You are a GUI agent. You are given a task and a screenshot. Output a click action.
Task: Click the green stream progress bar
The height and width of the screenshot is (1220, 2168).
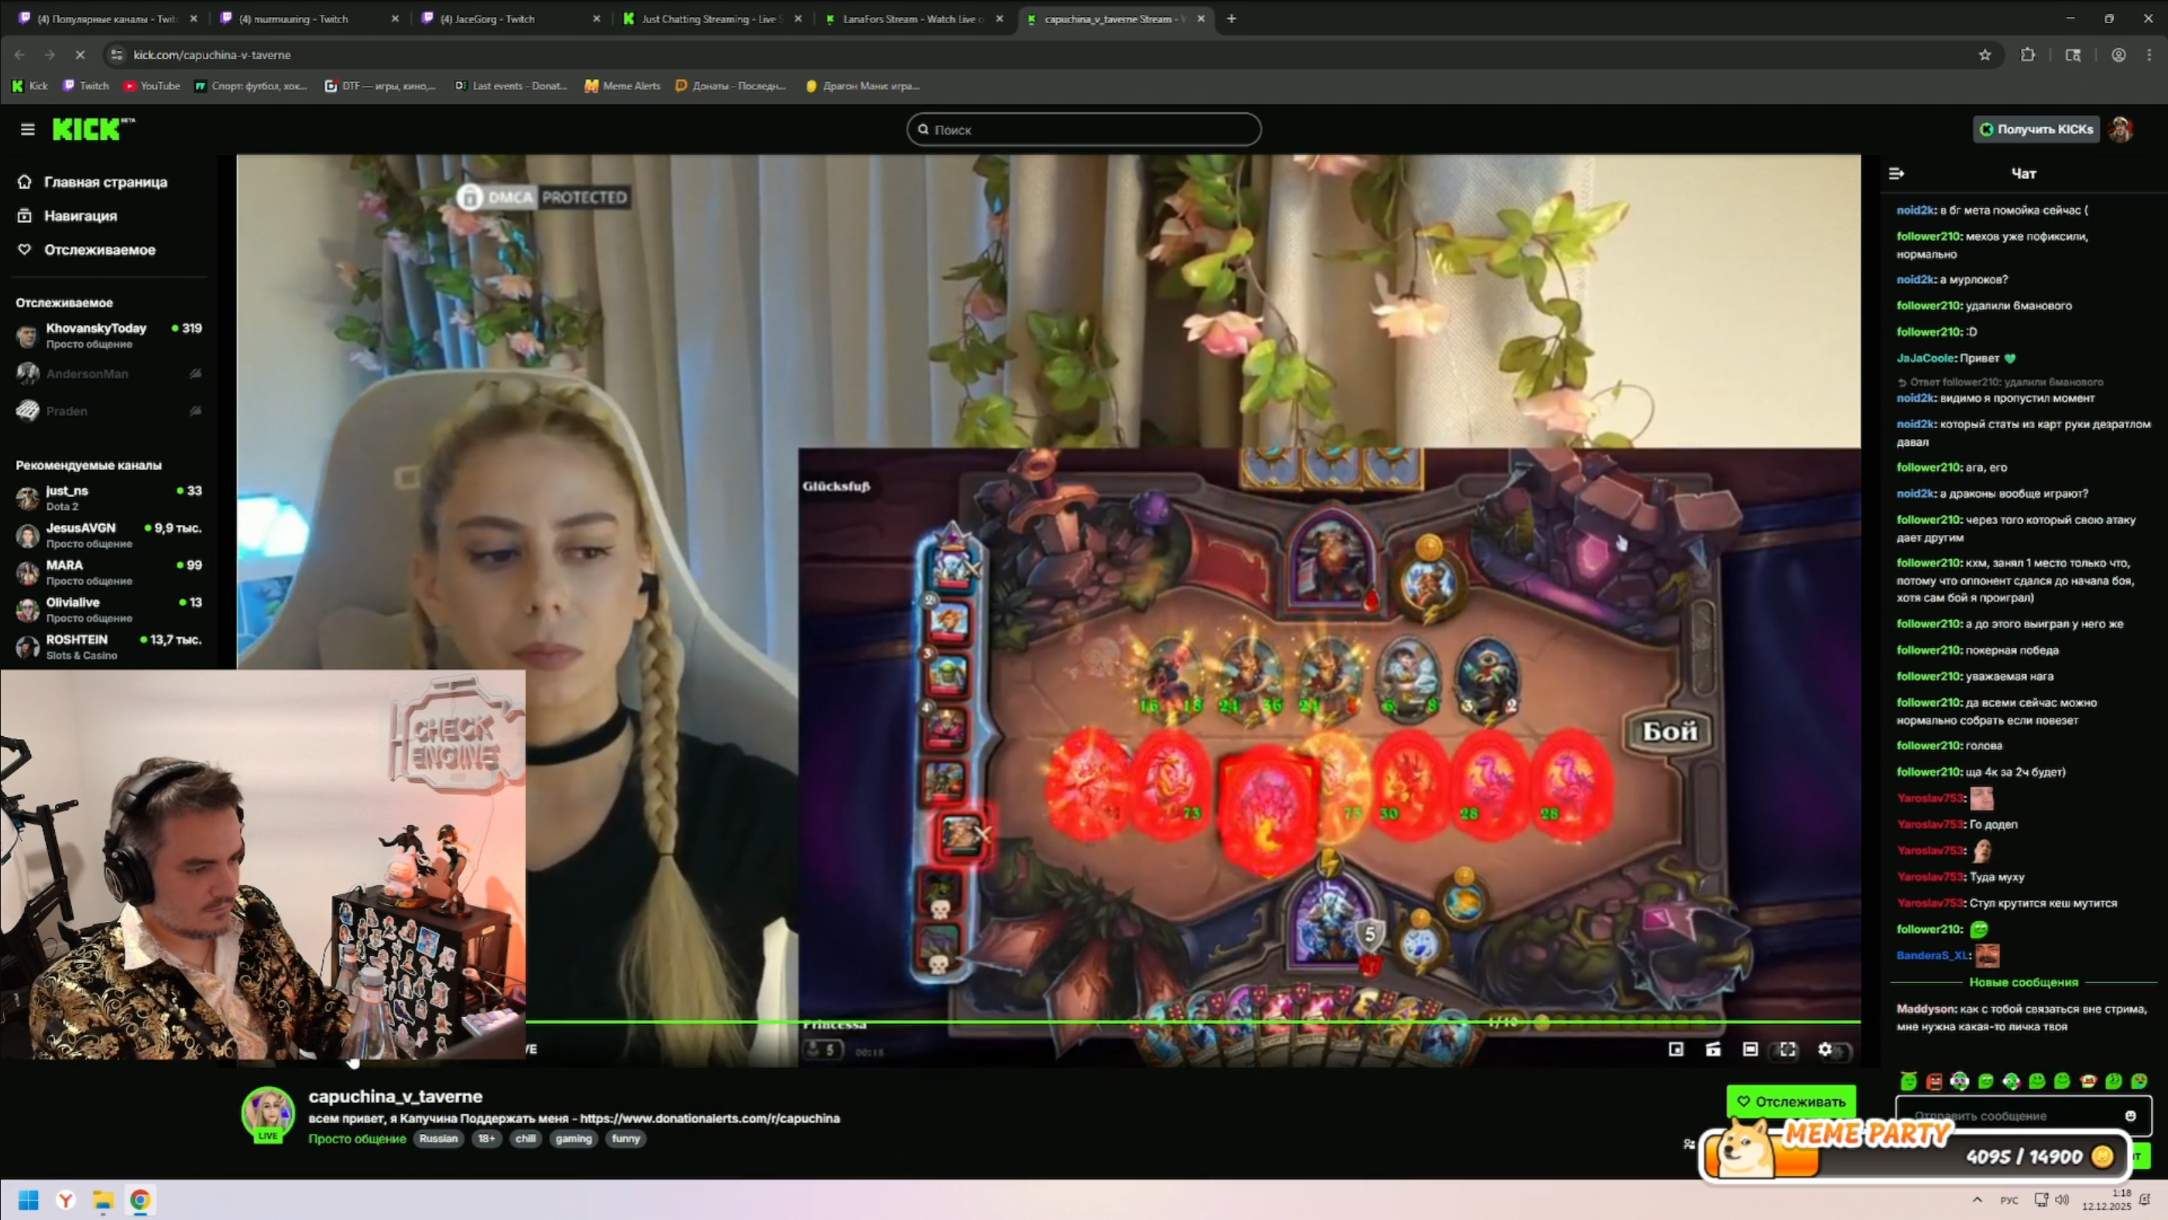click(x=1178, y=1021)
